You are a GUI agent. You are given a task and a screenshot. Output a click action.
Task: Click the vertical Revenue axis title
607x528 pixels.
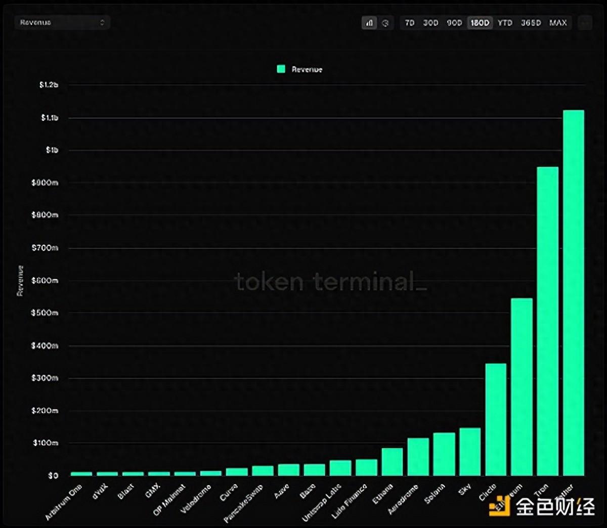(x=20, y=281)
